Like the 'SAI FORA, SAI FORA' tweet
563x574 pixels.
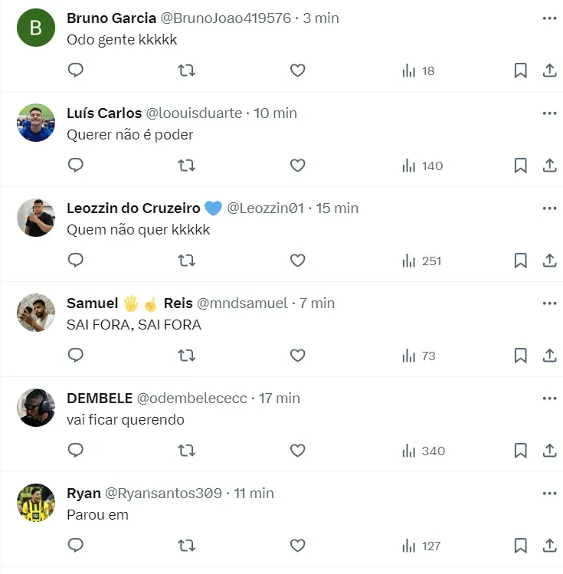(298, 356)
